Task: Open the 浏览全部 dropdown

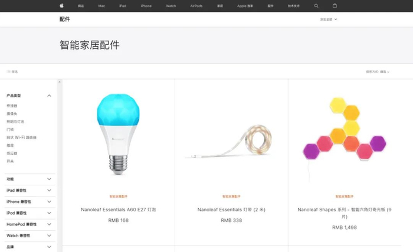Action: pos(329,19)
